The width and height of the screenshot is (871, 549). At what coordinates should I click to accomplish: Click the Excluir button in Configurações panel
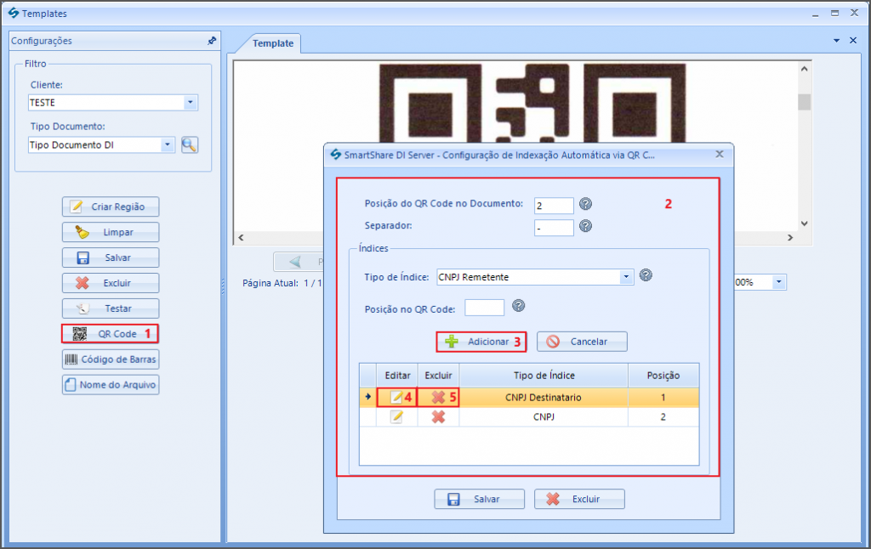110,283
